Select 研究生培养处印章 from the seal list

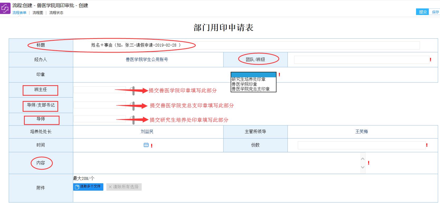click(249, 79)
